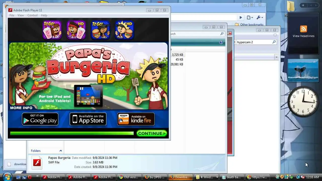Screen dimensions: 322x181
Task: Switch to the https://w... Chrome taskbar button
Action: click(258, 177)
